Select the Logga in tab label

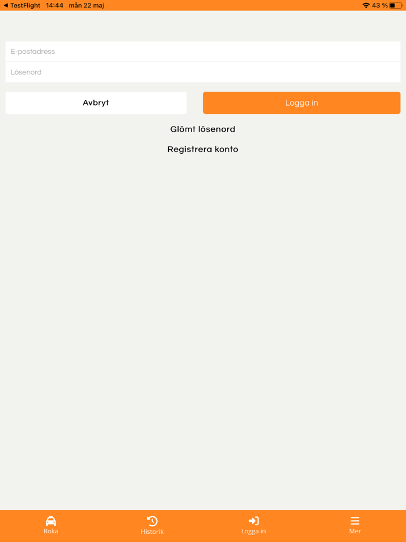[x=253, y=532]
